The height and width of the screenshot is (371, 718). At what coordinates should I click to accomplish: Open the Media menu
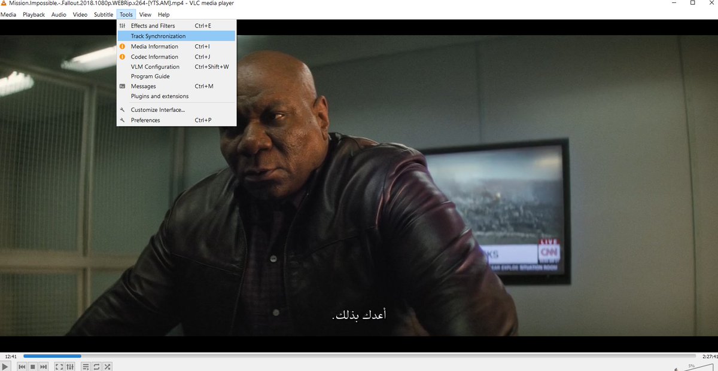pyautogui.click(x=8, y=14)
